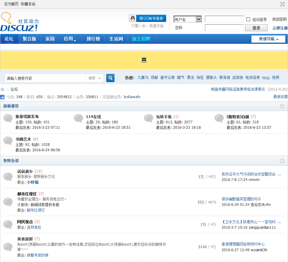Image resolution: width=288 pixels, height=262 pixels.
Task: Click the bubble icon beside 114在线
Action: click(78, 118)
